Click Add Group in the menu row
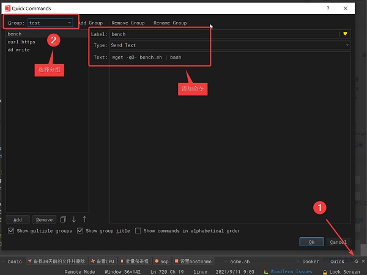This screenshot has height=275, width=367. pyautogui.click(x=90, y=23)
